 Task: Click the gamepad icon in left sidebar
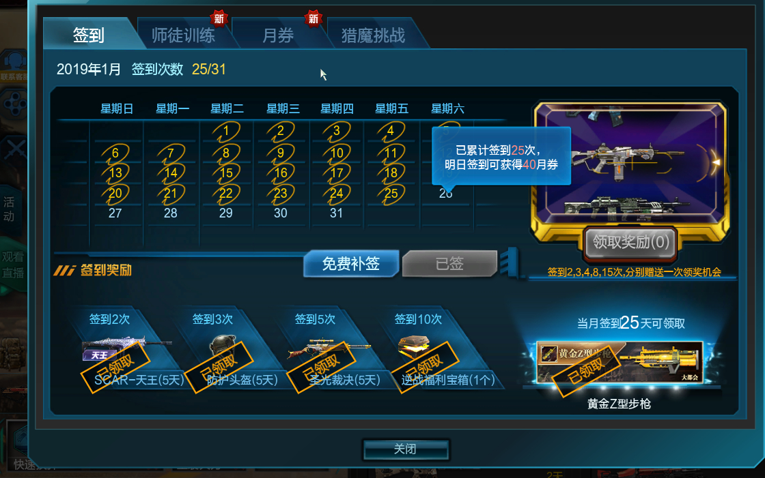pyautogui.click(x=14, y=103)
